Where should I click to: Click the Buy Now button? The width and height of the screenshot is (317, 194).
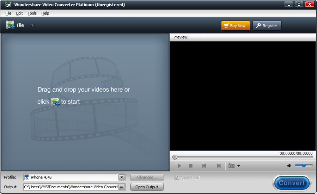pyautogui.click(x=235, y=26)
